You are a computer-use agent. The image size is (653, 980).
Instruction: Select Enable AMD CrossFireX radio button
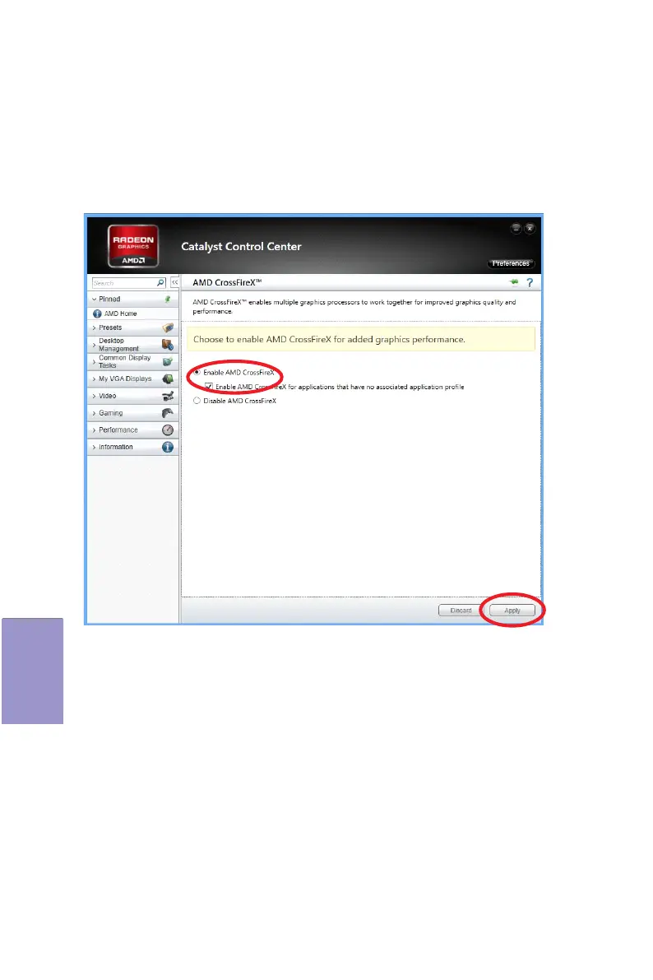point(197,373)
